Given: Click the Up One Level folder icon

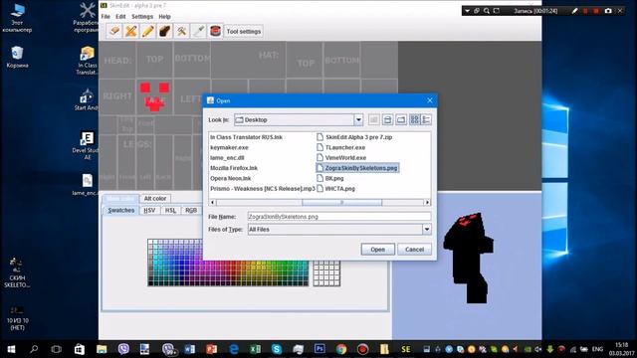Looking at the screenshot, I should (x=374, y=119).
